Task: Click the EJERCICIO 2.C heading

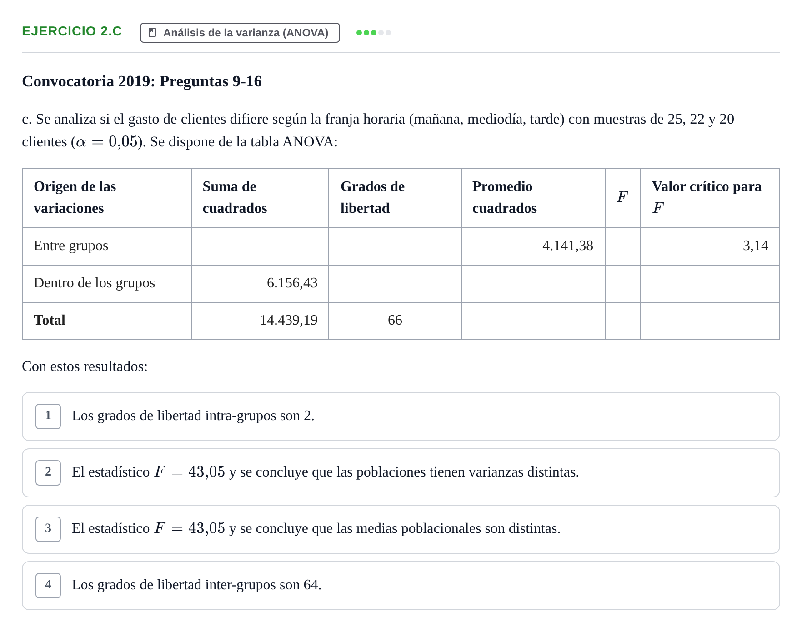Action: [x=72, y=31]
